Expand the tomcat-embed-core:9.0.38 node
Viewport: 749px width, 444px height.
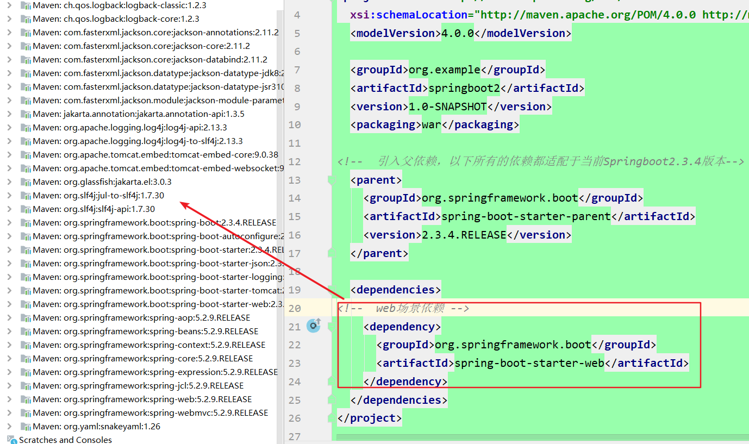[9, 155]
